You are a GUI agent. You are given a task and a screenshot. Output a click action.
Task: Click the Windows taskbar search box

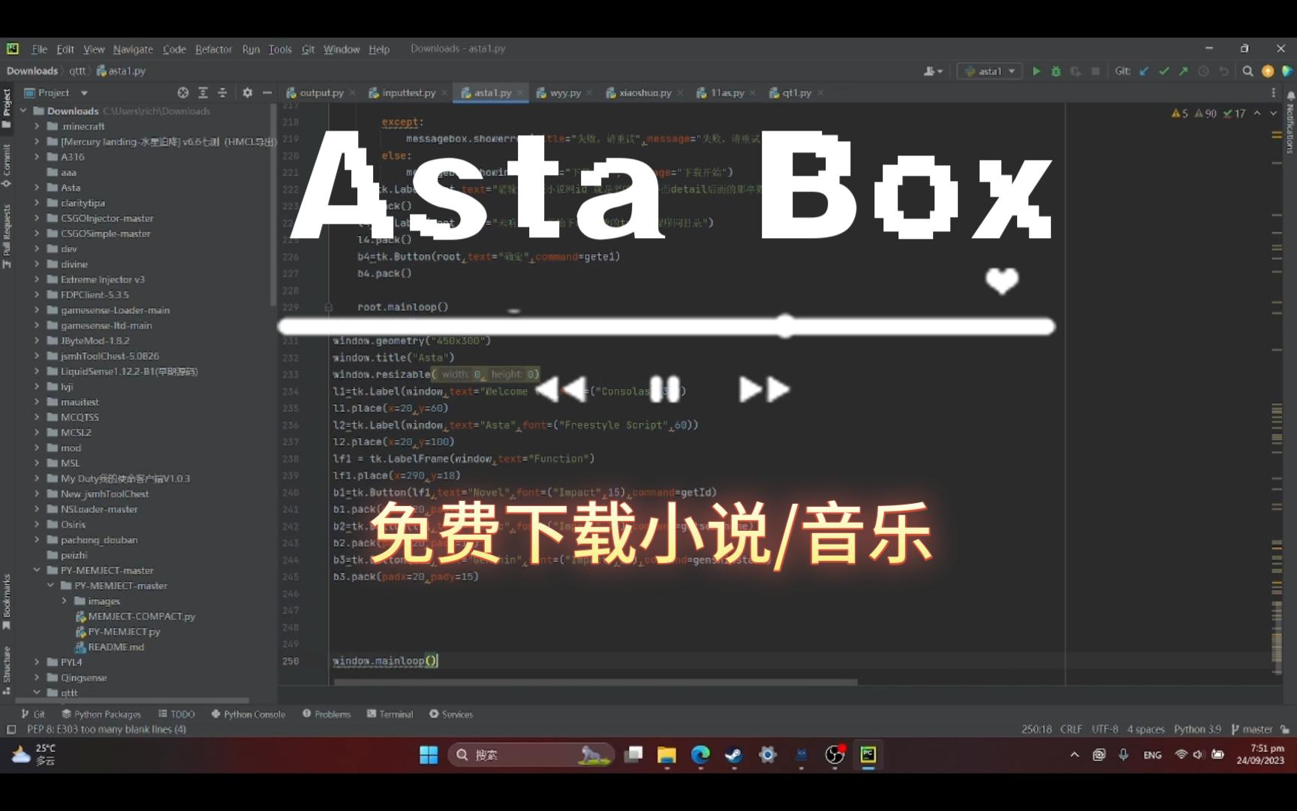(x=531, y=755)
